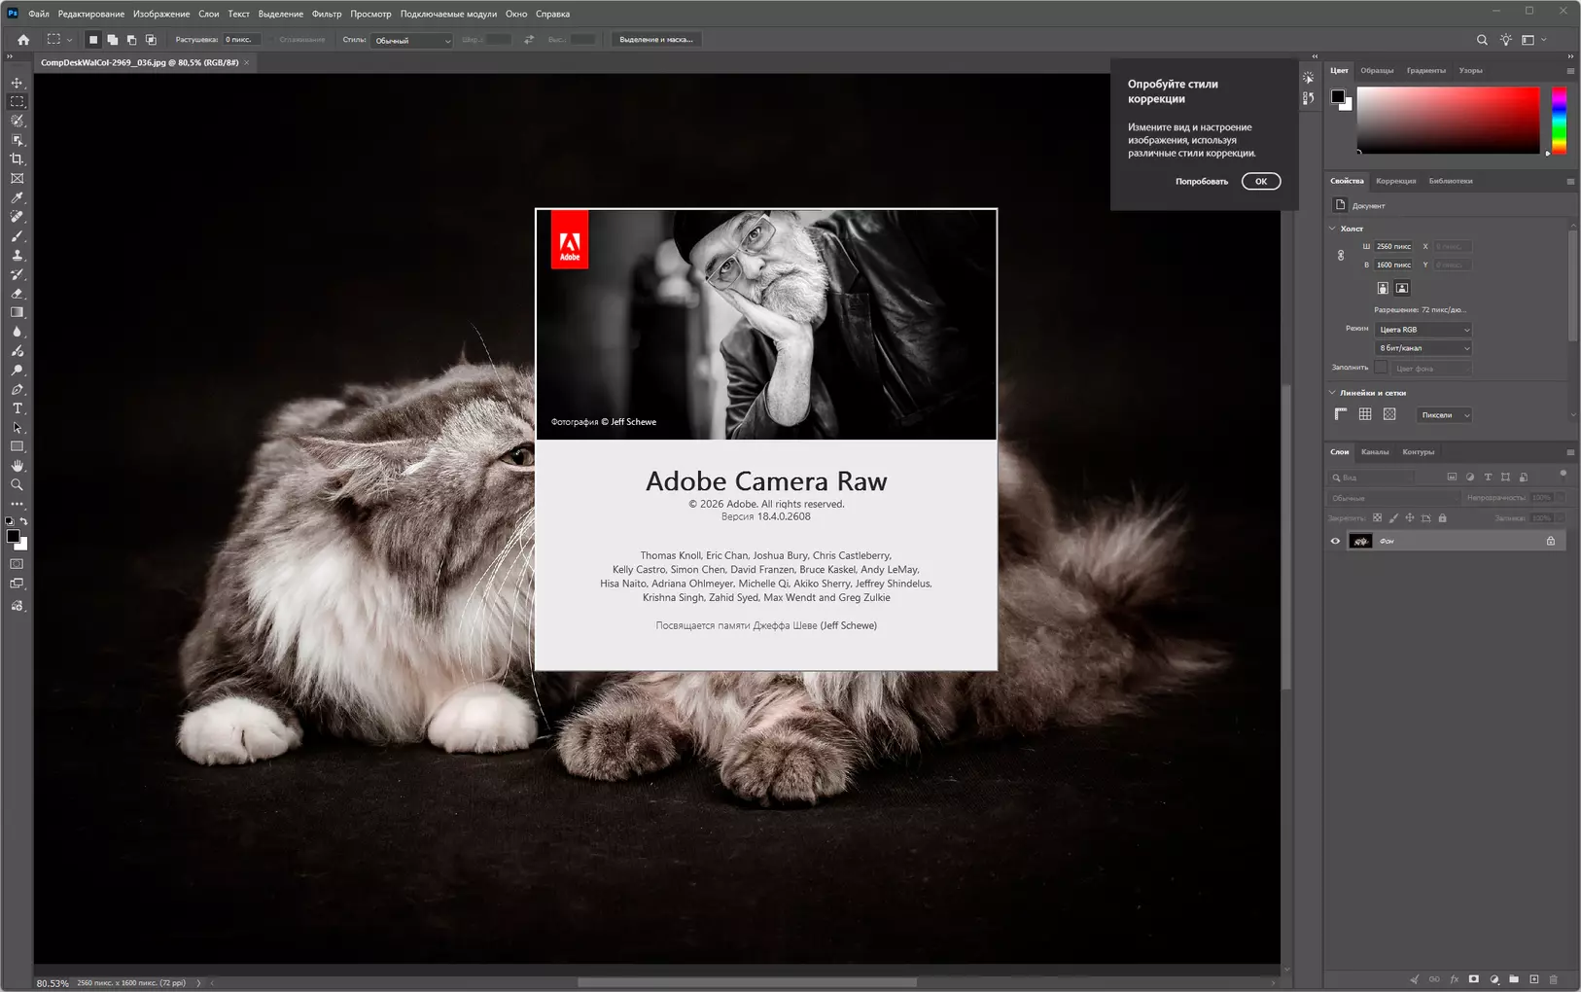This screenshot has width=1581, height=992.
Task: Click the OK button in the tip popup
Action: [1261, 182]
